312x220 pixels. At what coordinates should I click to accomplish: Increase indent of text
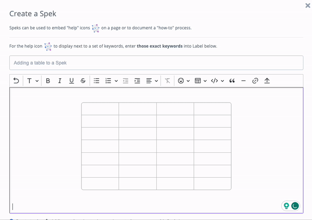(137, 81)
